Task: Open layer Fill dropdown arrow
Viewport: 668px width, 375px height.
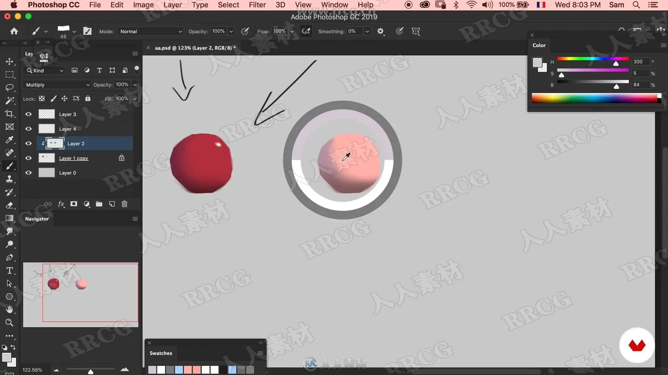Action: [135, 99]
